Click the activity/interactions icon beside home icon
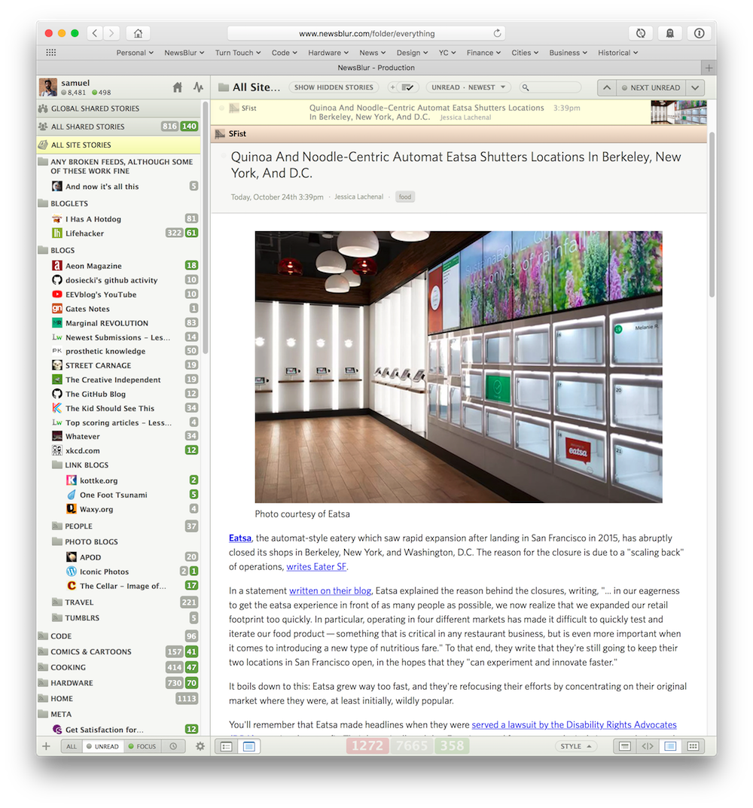The height and width of the screenshot is (808, 753). (x=197, y=87)
